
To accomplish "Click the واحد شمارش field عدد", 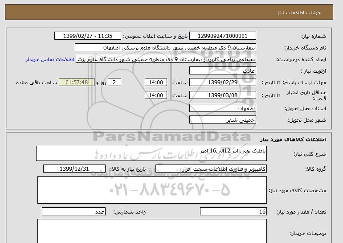I will tap(73, 212).
